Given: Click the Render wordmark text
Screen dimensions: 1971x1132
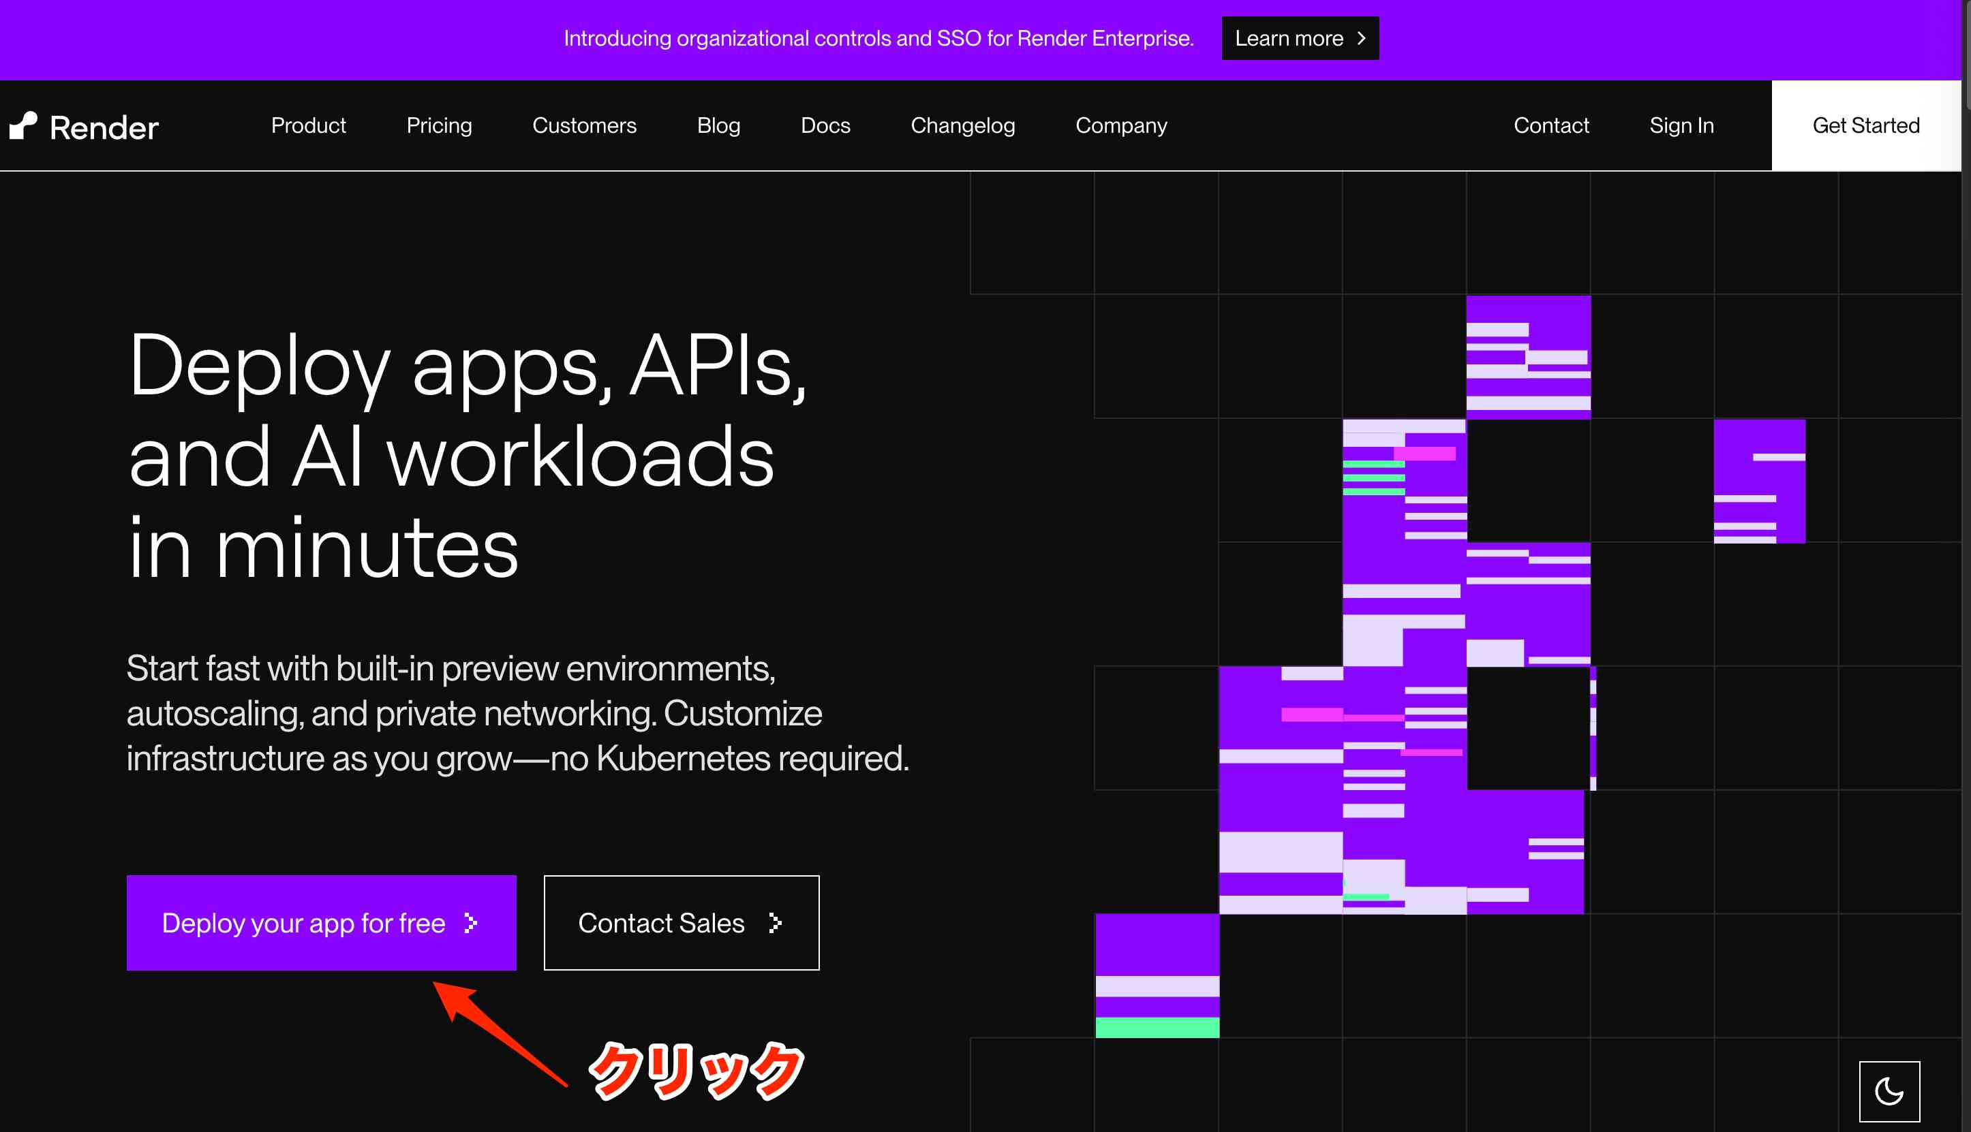Looking at the screenshot, I should click(x=104, y=127).
